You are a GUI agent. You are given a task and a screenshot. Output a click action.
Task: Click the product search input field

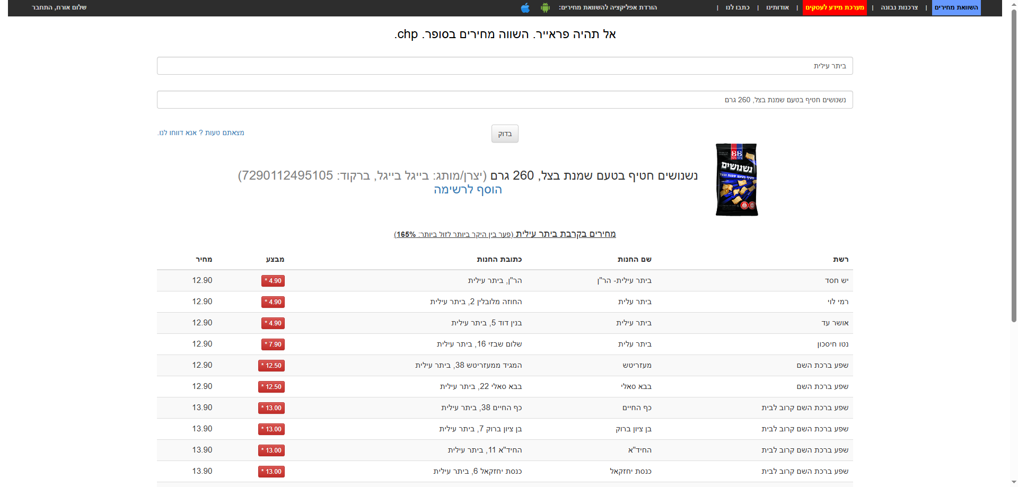(504, 99)
